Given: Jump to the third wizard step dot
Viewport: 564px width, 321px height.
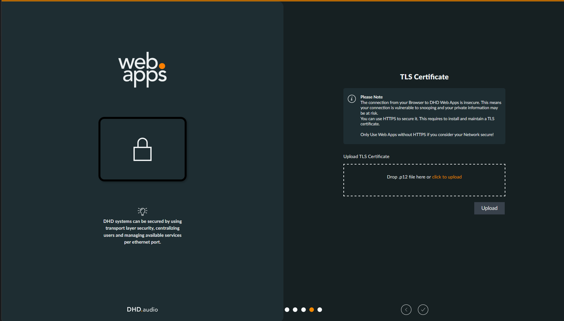Looking at the screenshot, I should 304,310.
